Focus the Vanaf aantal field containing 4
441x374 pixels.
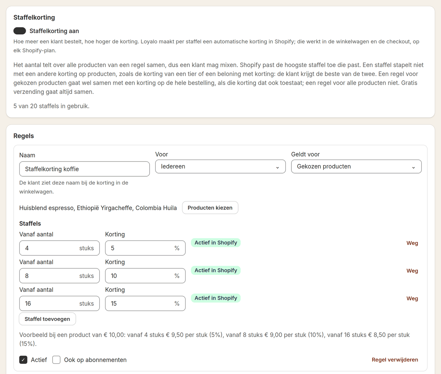pos(60,248)
